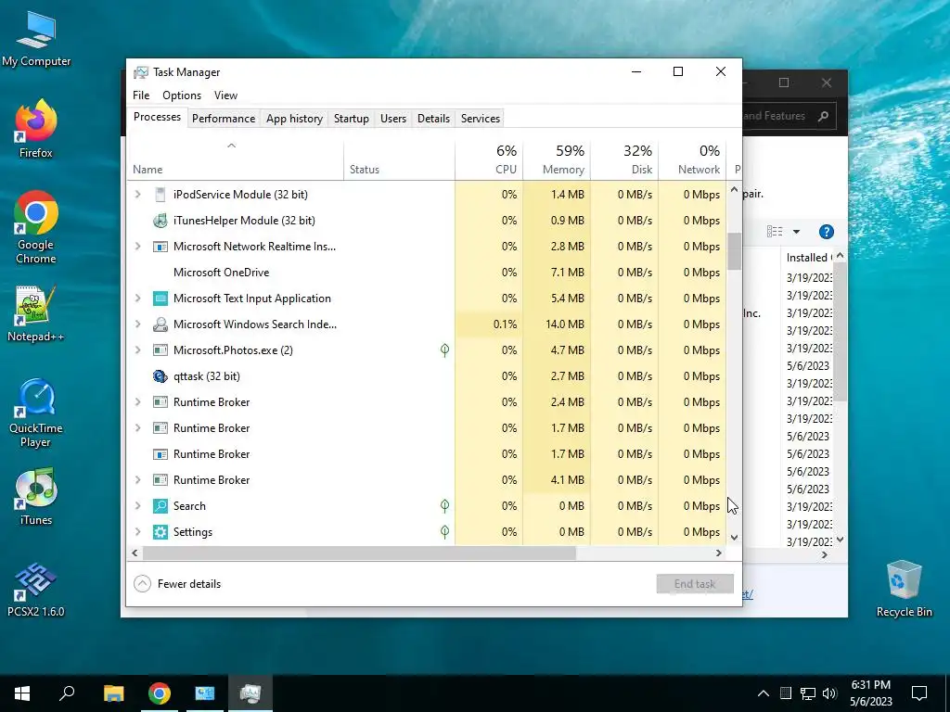Click the Microsoft Network Realtime Inspection icon

[x=160, y=247]
